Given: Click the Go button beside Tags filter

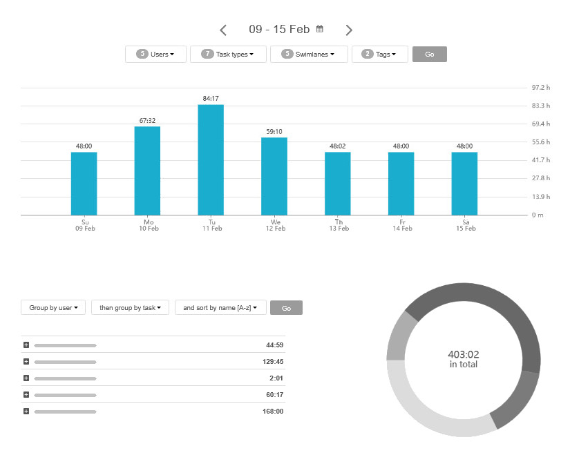Looking at the screenshot, I should pyautogui.click(x=429, y=54).
